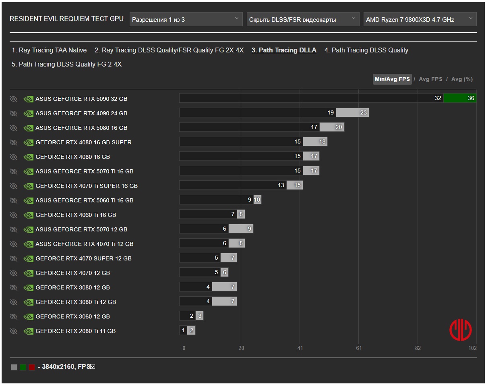The width and height of the screenshot is (486, 385).
Task: Click the 'RESIDENT EVIL REQUIEM ТЕСТ GPU' title
Action: coord(67,19)
